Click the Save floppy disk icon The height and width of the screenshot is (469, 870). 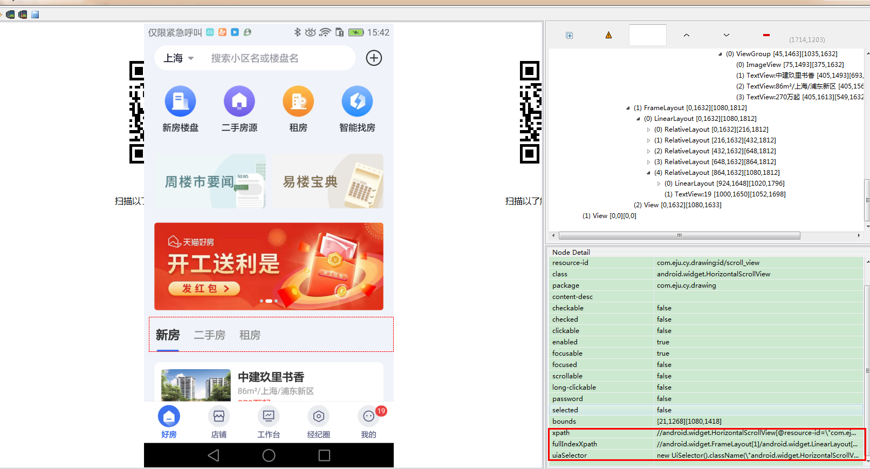[35, 15]
